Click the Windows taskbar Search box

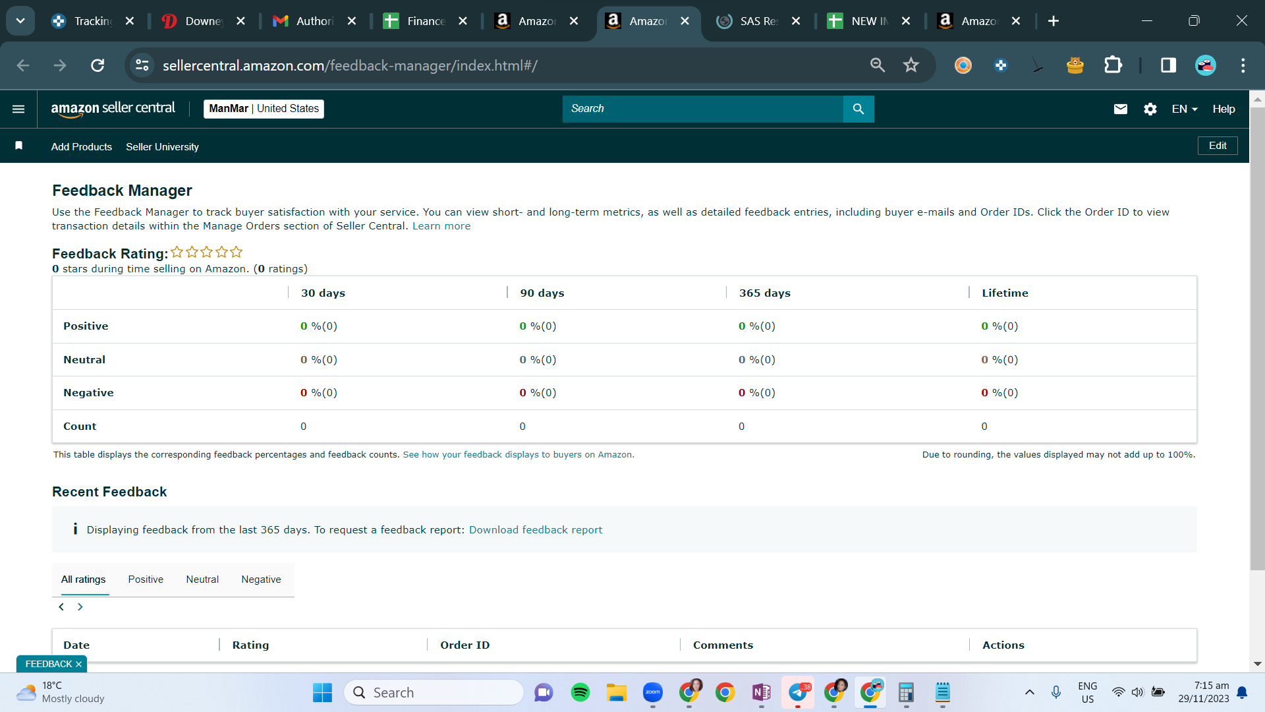click(x=434, y=692)
